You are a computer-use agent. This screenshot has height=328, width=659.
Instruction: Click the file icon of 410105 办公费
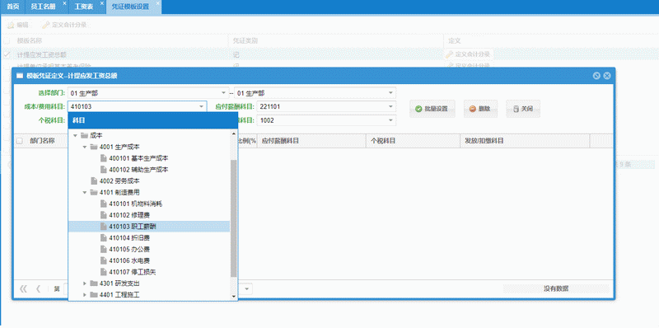tap(104, 249)
